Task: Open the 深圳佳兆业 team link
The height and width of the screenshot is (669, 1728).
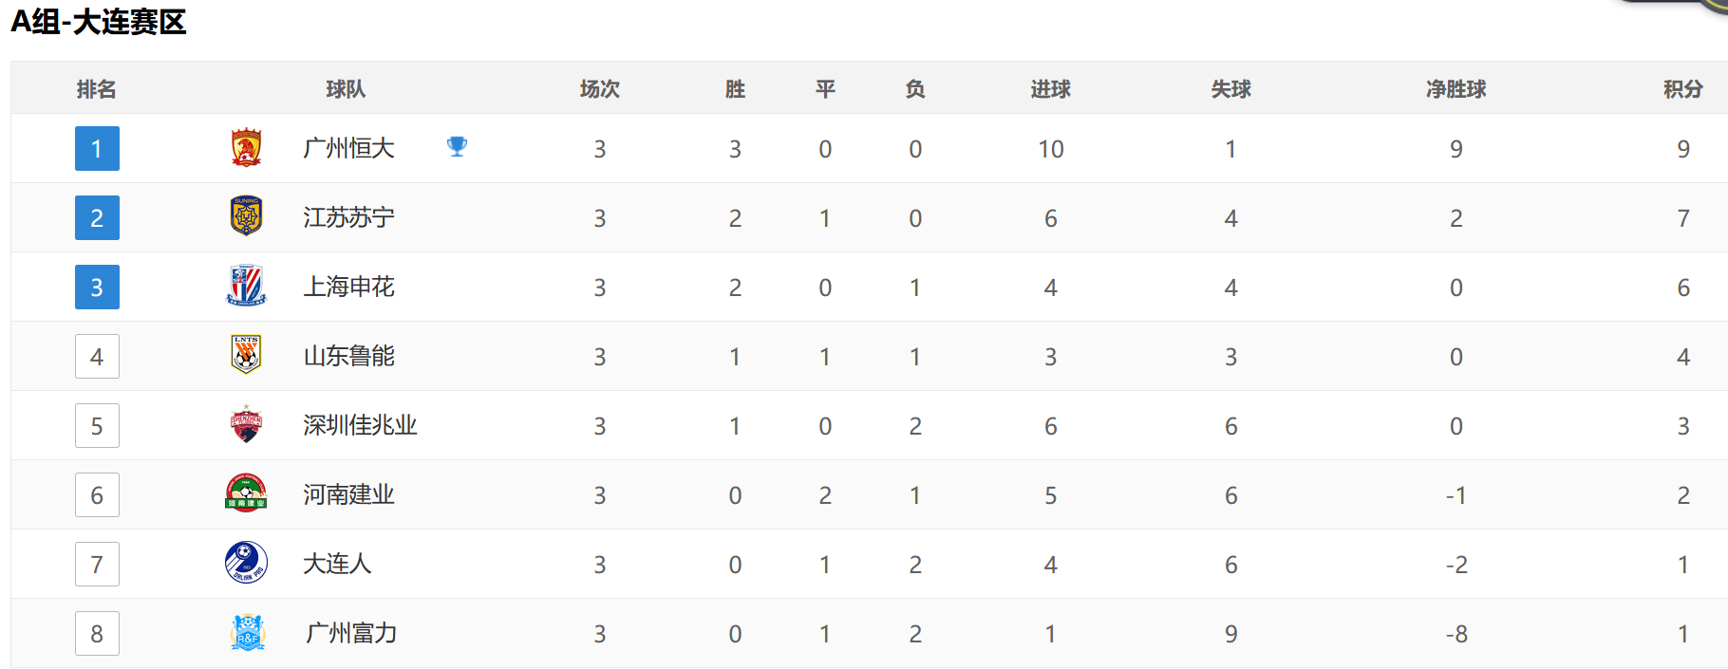Action: click(360, 425)
